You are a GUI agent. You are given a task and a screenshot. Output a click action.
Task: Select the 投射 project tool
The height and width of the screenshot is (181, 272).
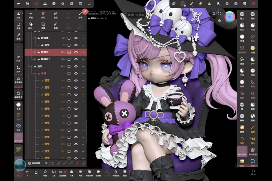pyautogui.click(x=253, y=95)
